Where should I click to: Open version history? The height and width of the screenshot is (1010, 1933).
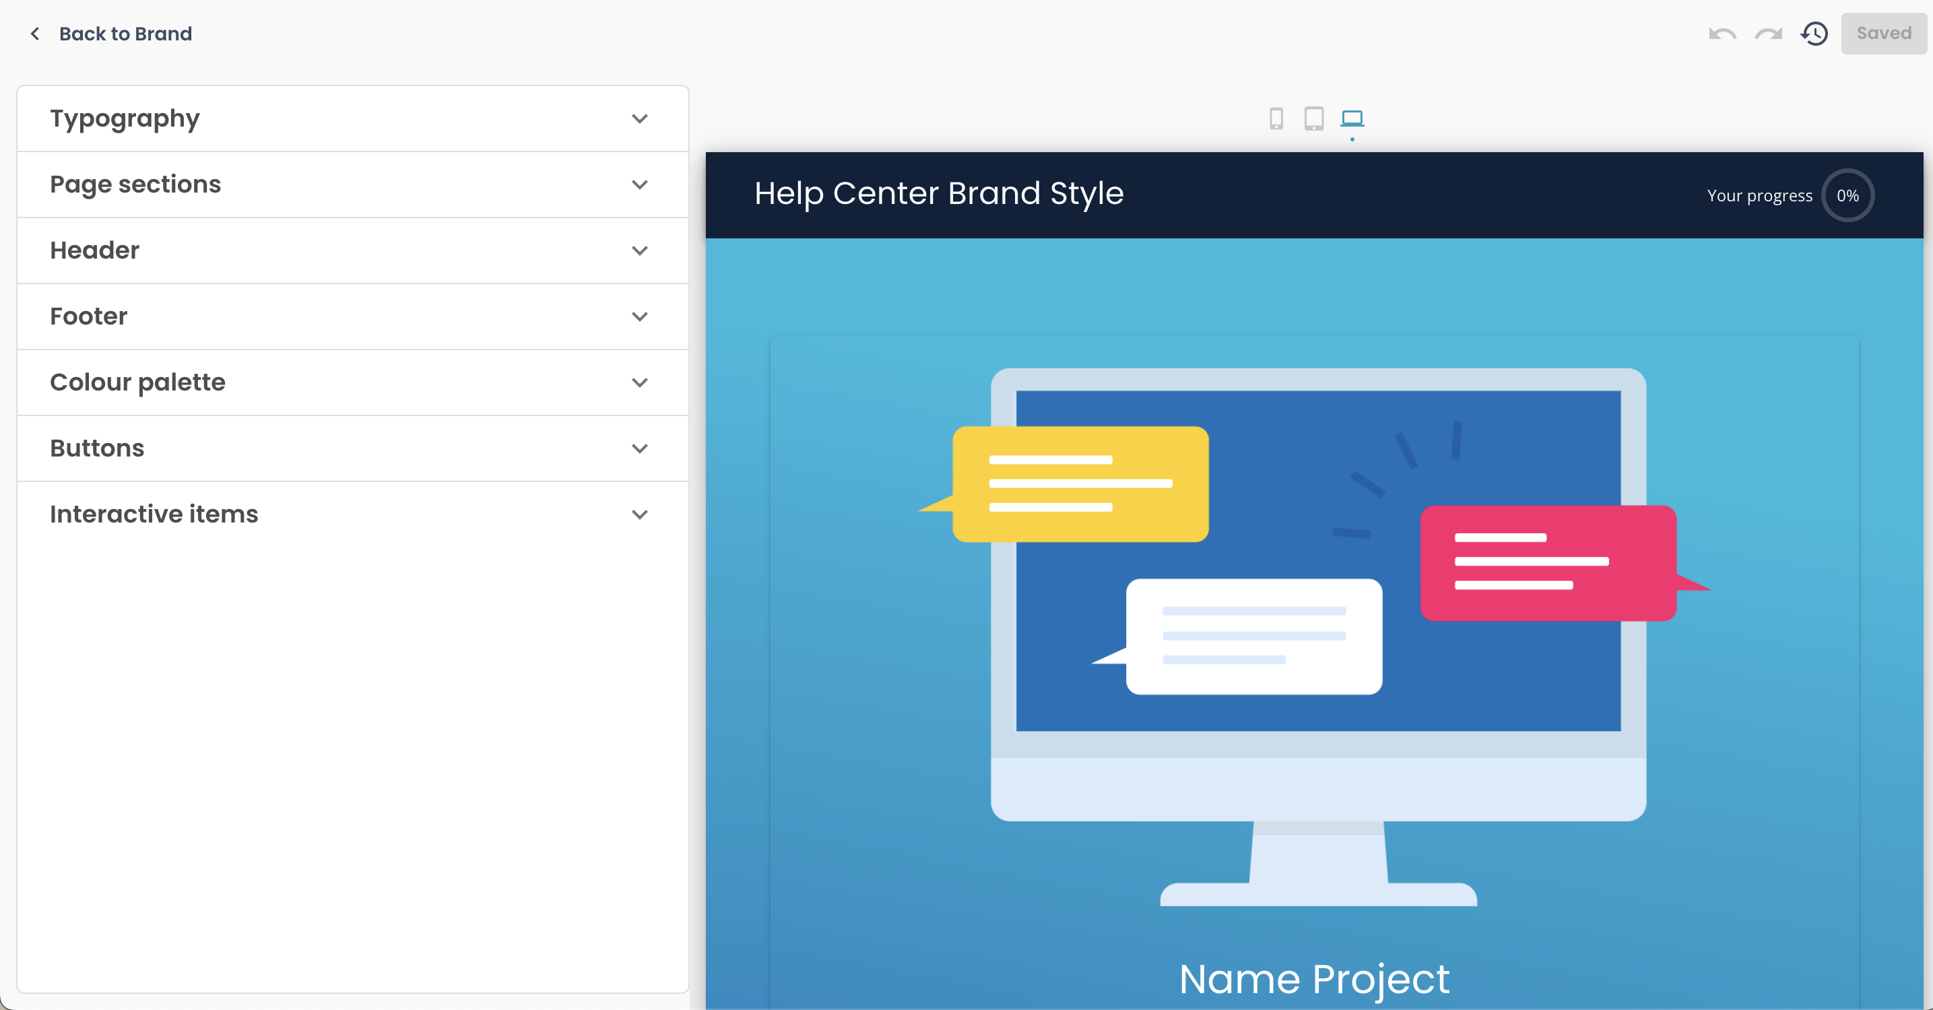click(1814, 34)
